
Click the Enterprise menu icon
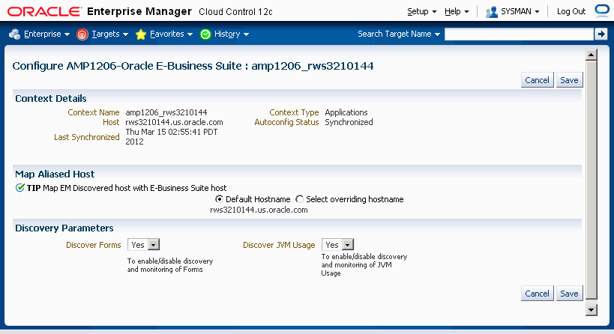[x=14, y=34]
